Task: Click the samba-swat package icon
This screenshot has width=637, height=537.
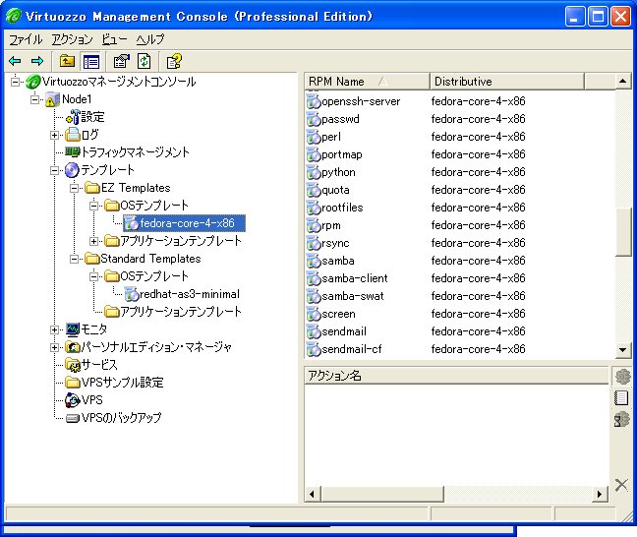Action: pyautogui.click(x=314, y=296)
